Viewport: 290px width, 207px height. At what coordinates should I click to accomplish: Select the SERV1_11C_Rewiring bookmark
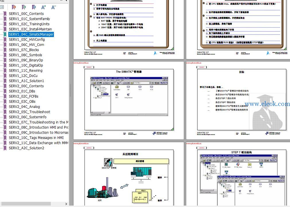coord(26,71)
